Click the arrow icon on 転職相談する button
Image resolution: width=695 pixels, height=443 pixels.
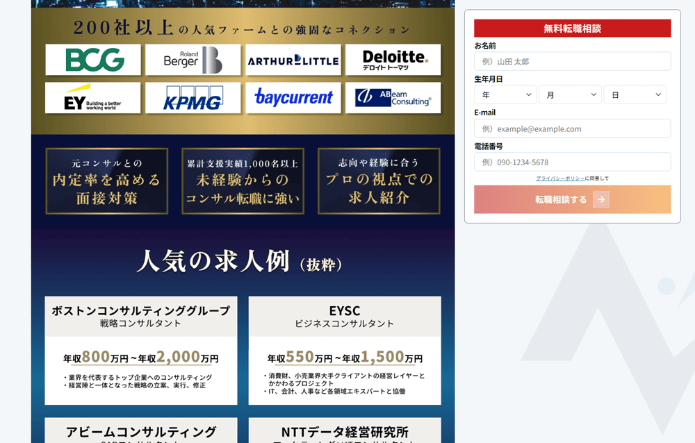(x=602, y=200)
